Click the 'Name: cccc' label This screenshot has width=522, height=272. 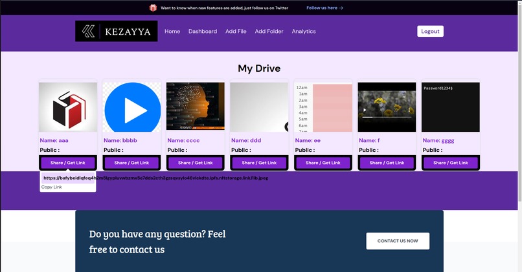(183, 140)
